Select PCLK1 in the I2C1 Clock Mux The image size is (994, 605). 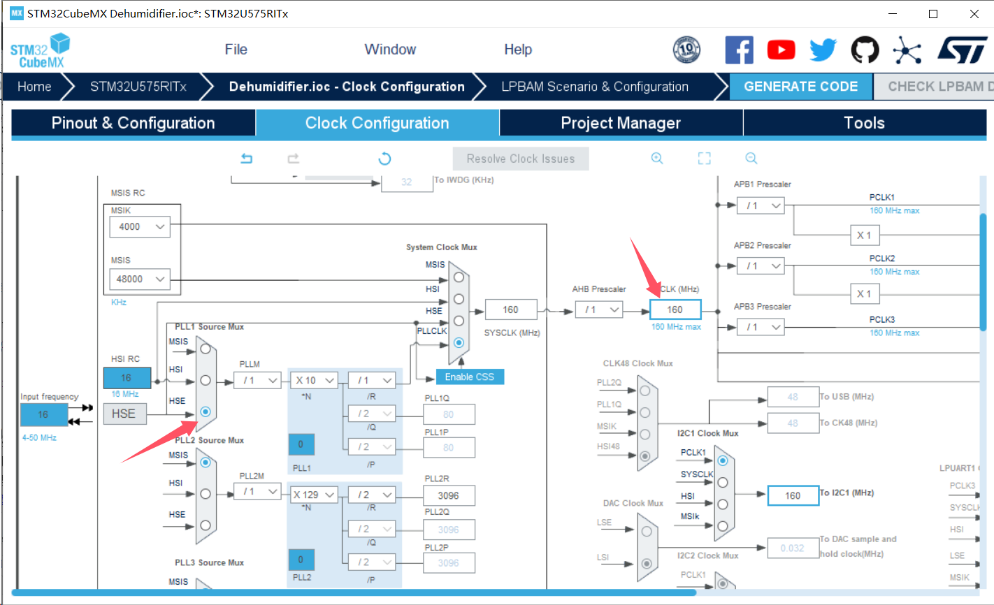(x=723, y=460)
